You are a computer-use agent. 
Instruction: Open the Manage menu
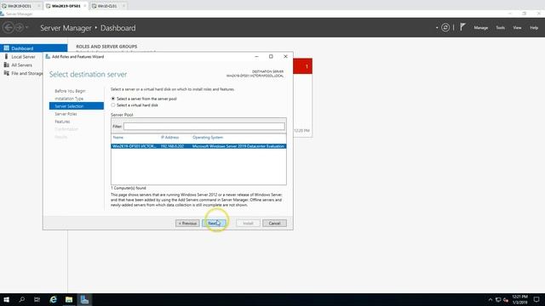click(480, 27)
